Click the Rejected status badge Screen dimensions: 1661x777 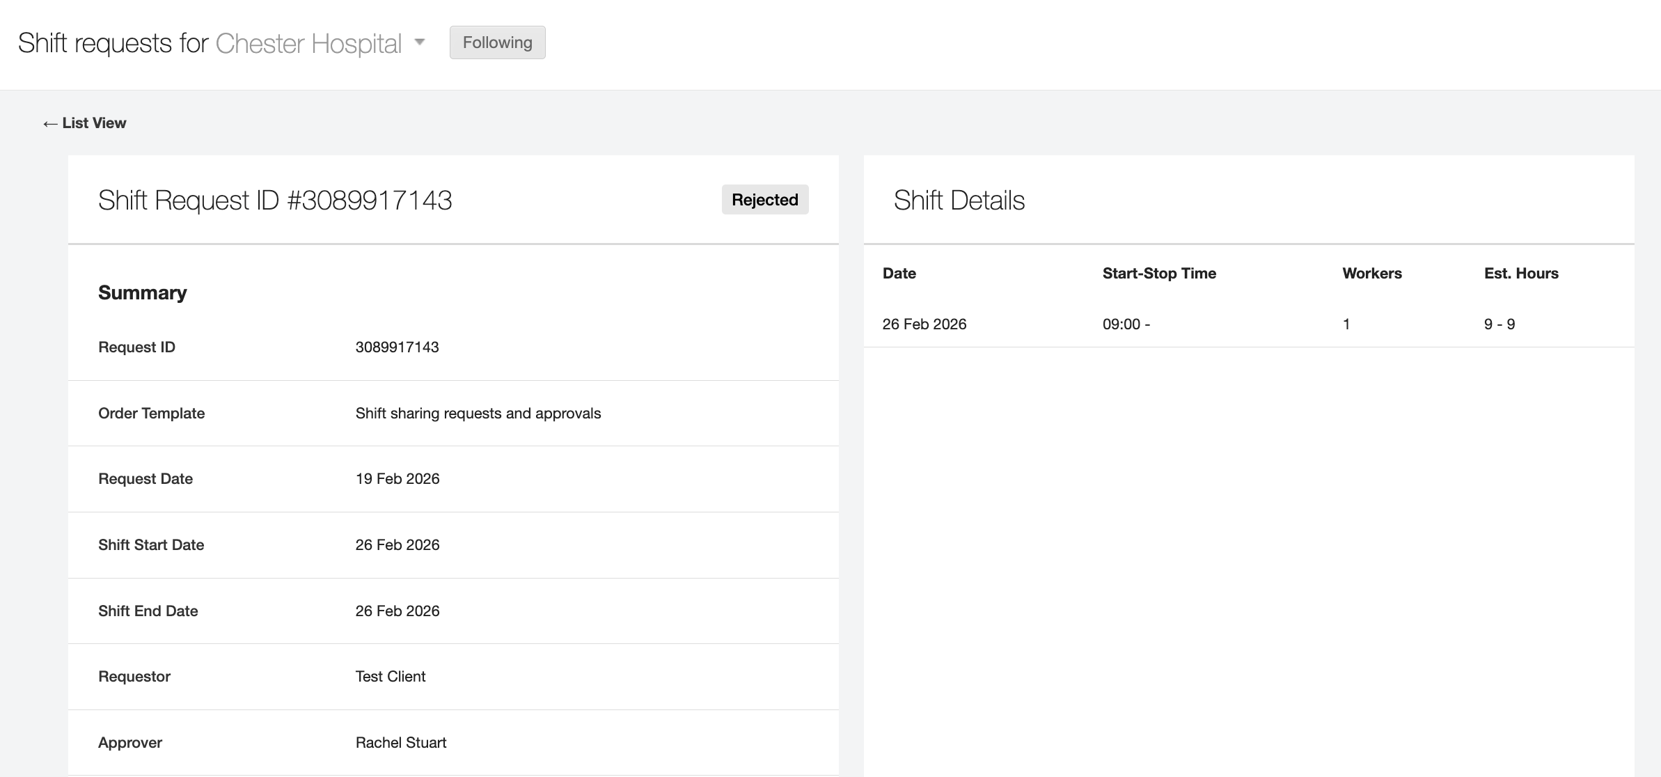click(x=764, y=199)
